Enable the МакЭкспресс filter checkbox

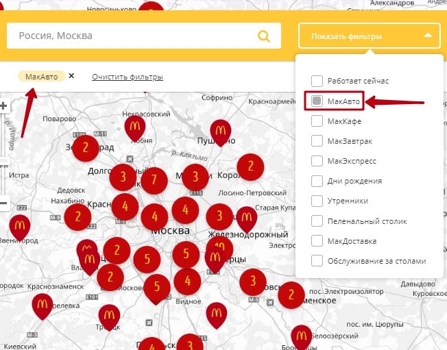[x=317, y=161]
